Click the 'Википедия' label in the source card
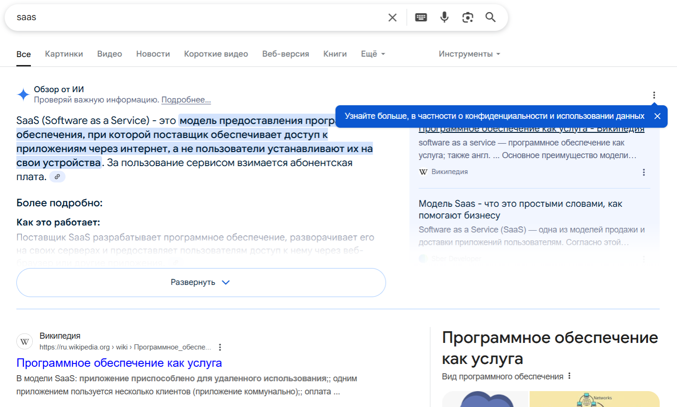Viewport: 677px width, 407px height. point(449,172)
